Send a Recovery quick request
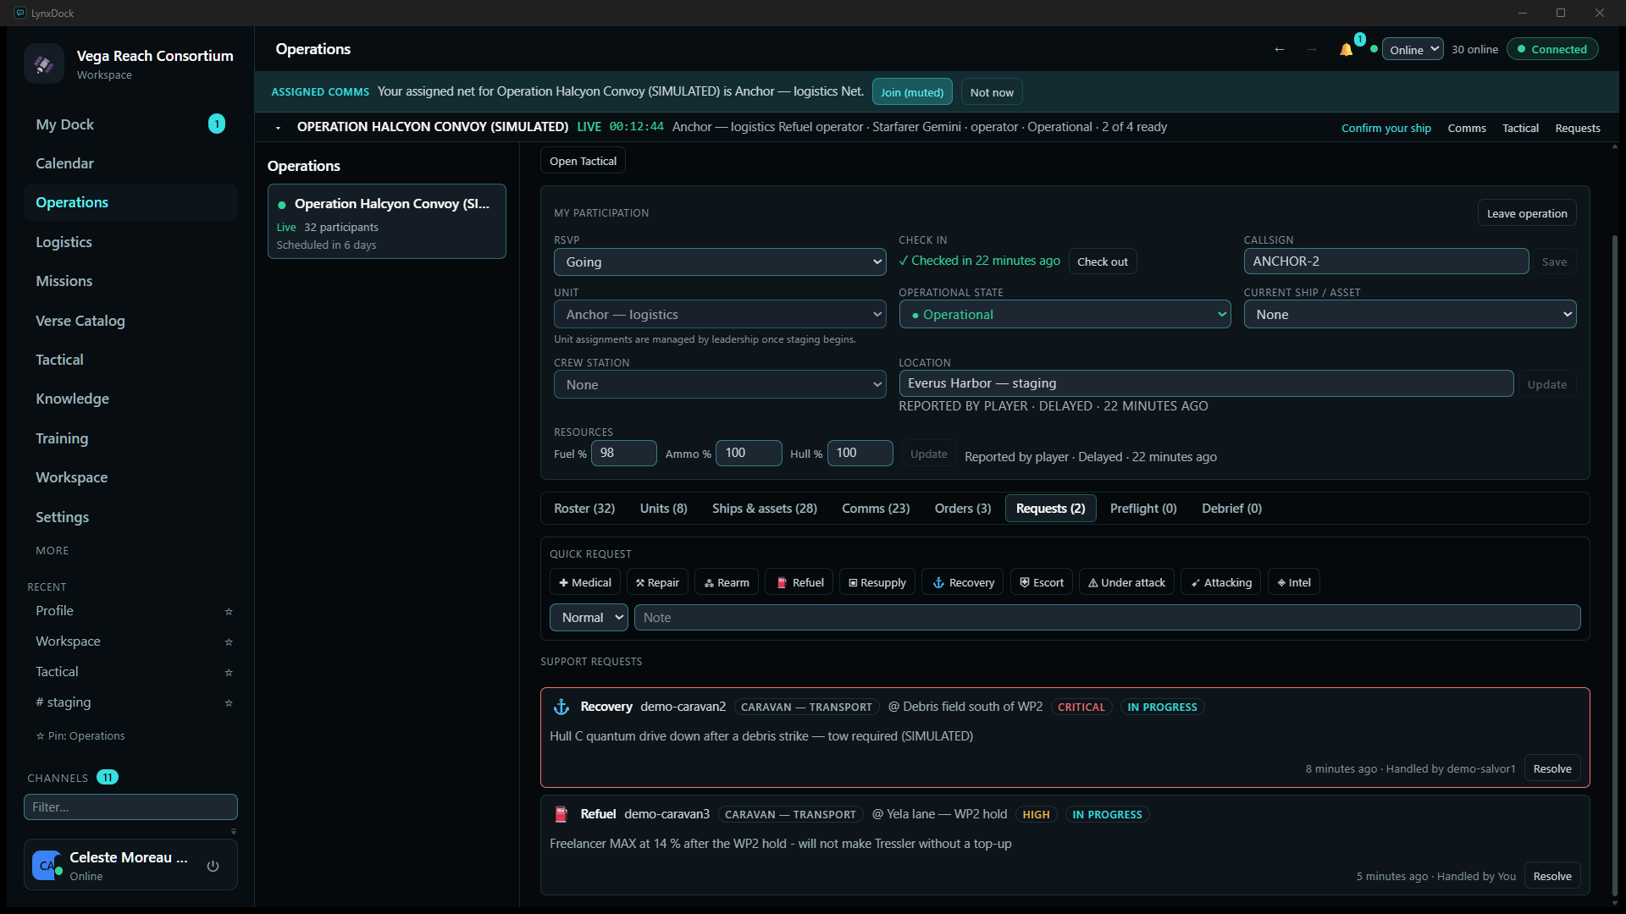The image size is (1626, 914). (x=963, y=582)
